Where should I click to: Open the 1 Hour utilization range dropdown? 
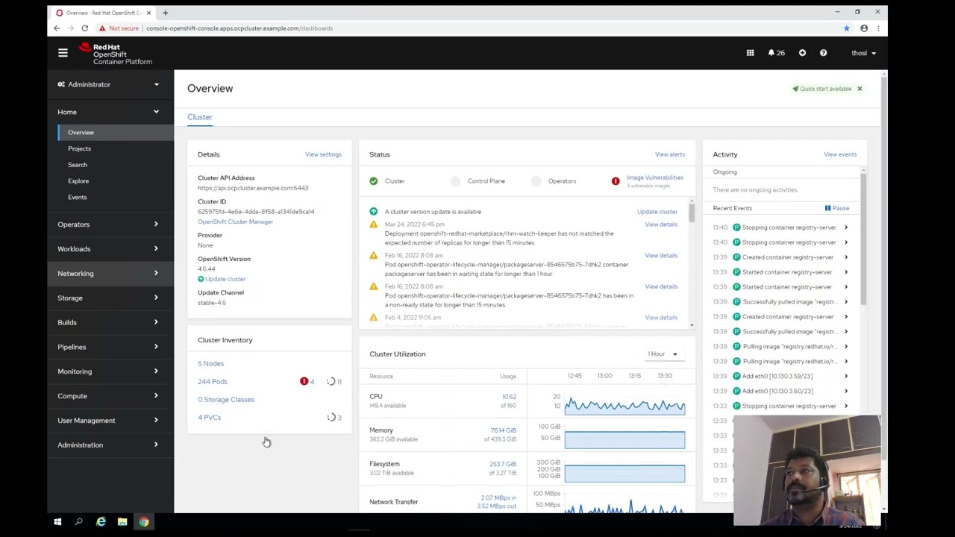point(663,354)
